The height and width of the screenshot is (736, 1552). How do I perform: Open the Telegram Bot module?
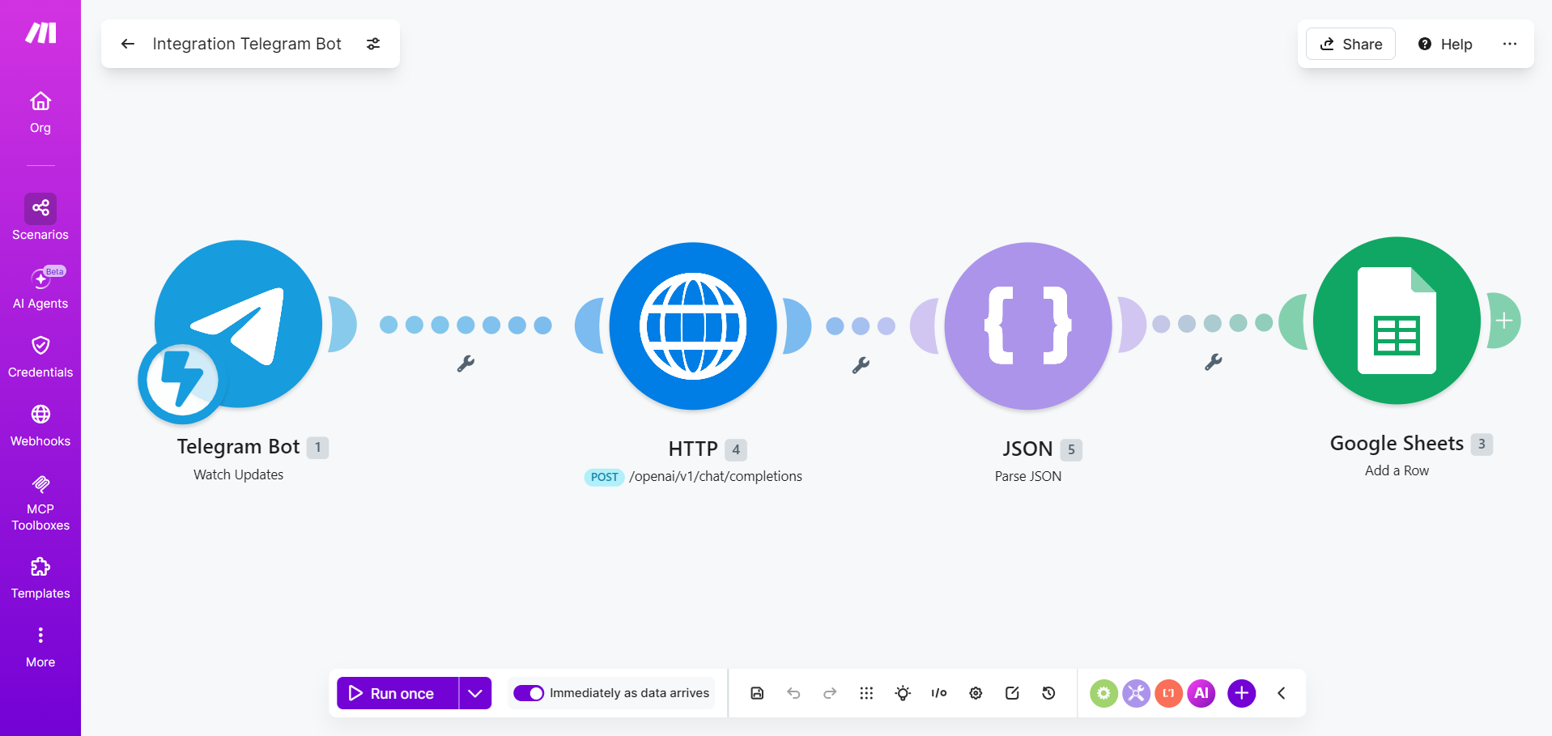point(239,323)
